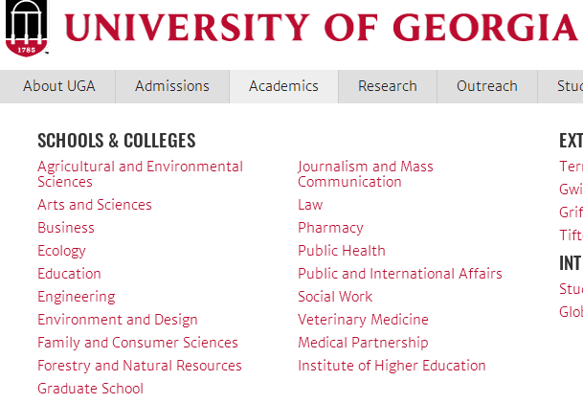Select the Academics navigation tab
The image size is (583, 403).
pyautogui.click(x=283, y=86)
